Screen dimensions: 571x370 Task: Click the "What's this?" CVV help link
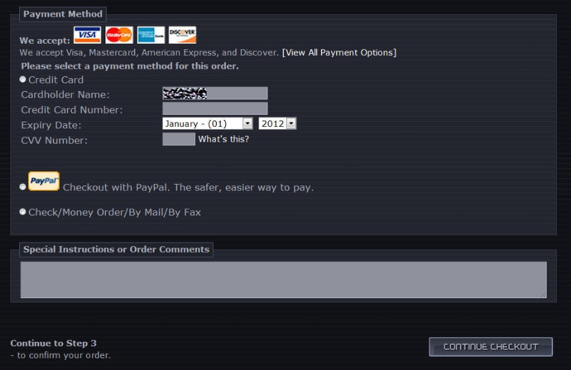(x=224, y=139)
